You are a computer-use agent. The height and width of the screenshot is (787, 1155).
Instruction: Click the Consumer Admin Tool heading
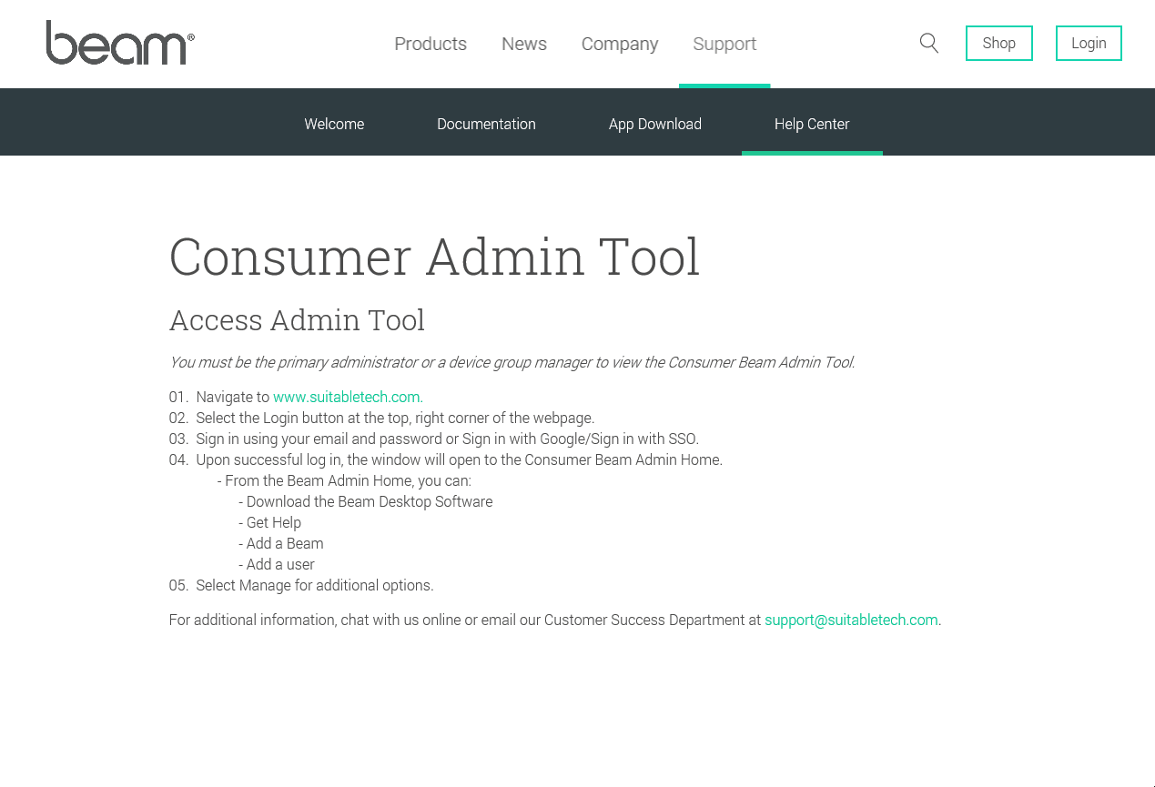click(435, 257)
